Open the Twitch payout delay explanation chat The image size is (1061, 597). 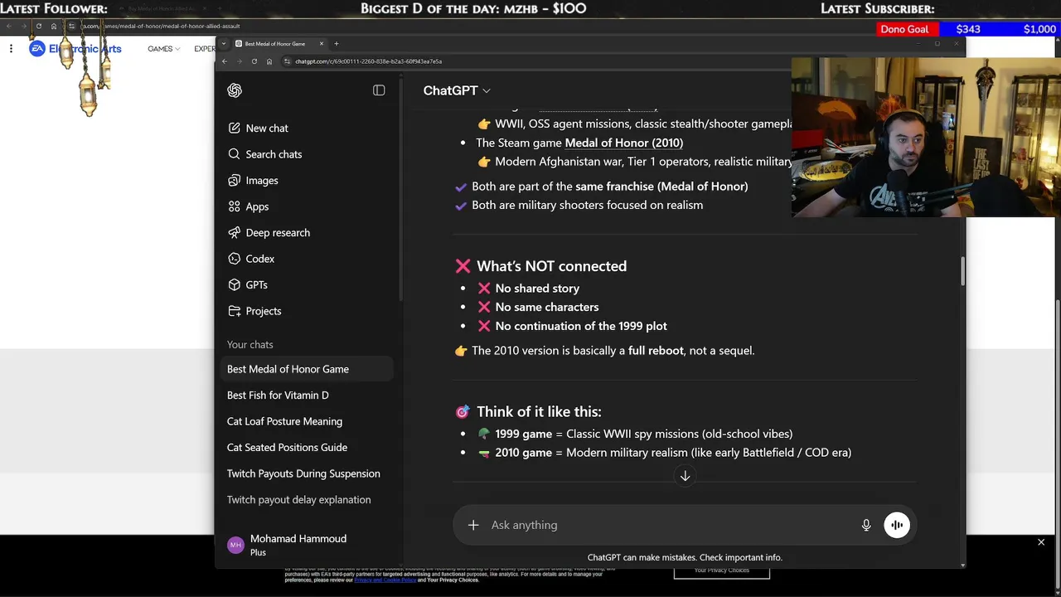pyautogui.click(x=307, y=500)
